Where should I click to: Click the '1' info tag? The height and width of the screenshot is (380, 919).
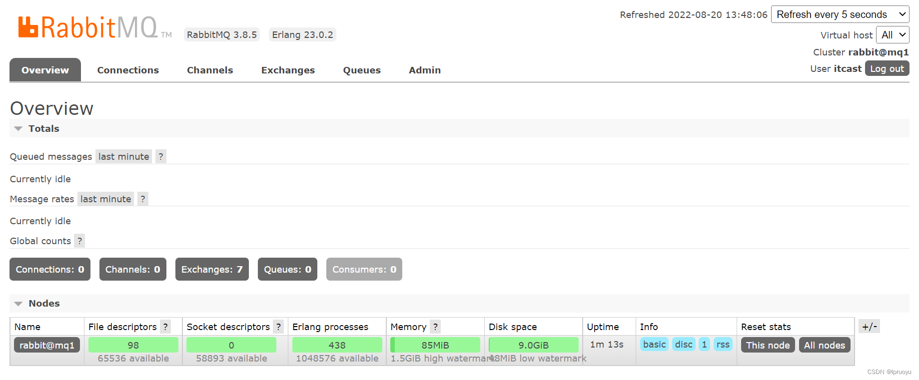tap(704, 345)
